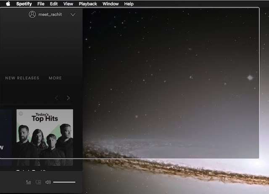Open the Window menu
269x194 pixels.
111,4
